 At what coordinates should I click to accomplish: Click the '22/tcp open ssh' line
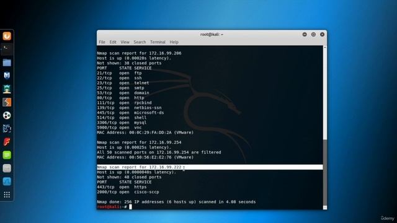click(x=119, y=78)
